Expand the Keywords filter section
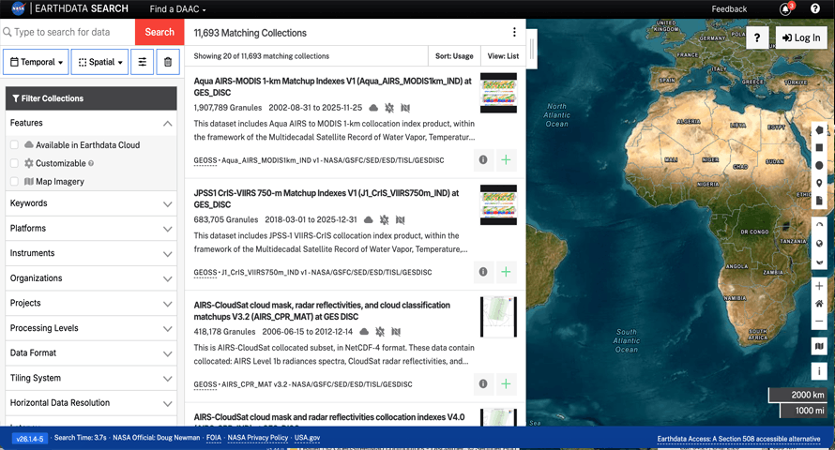Viewport: 835px width, 450px height. (91, 203)
